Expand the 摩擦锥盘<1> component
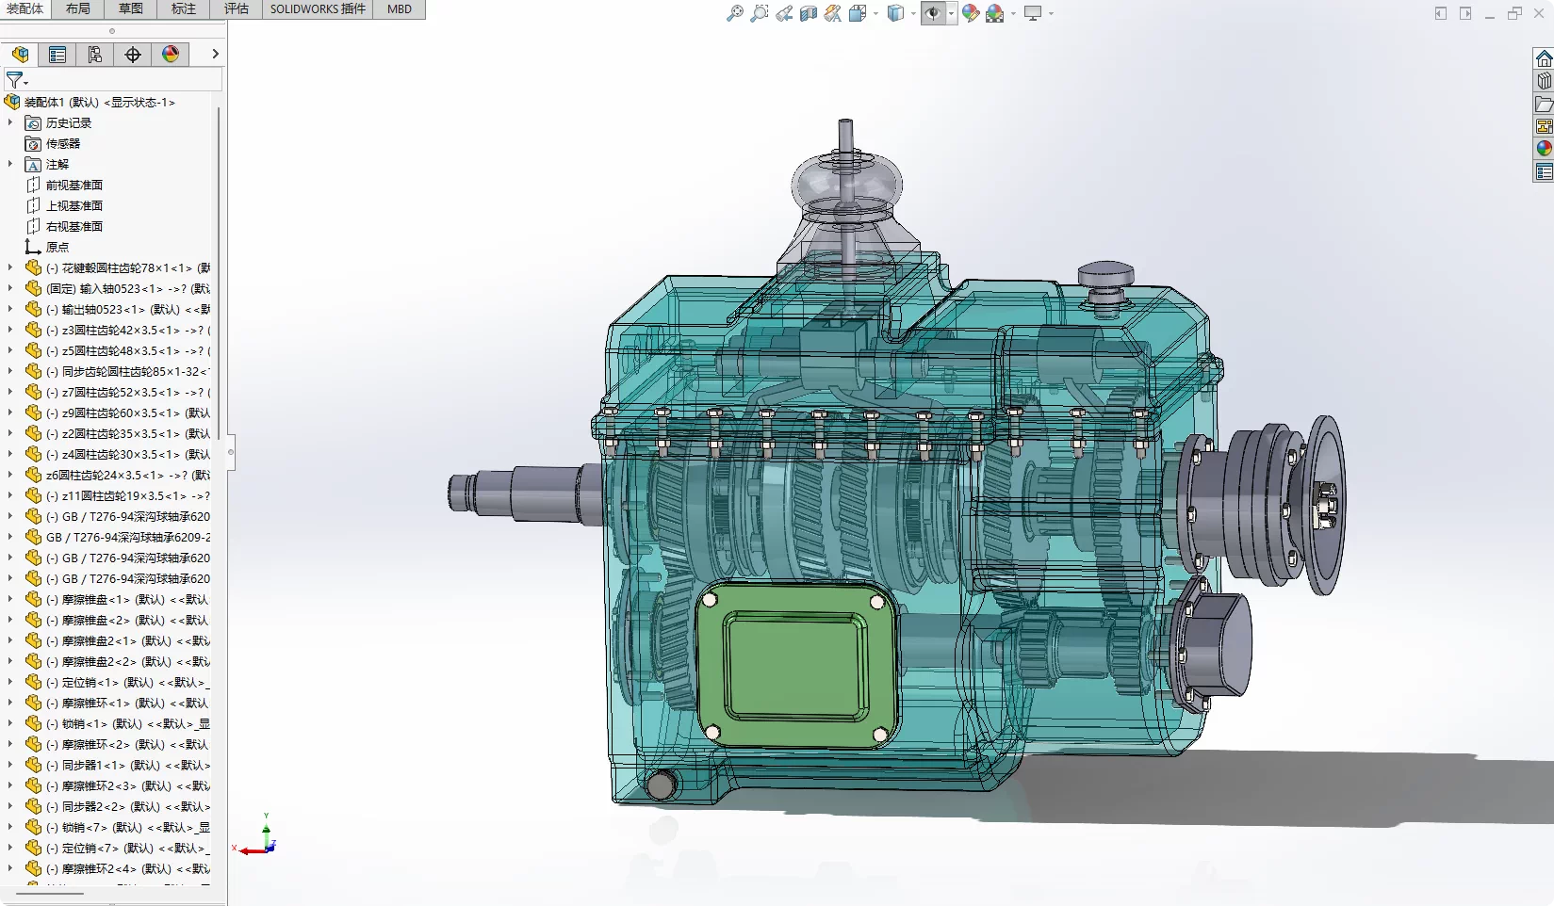This screenshot has height=906, width=1554. point(10,599)
